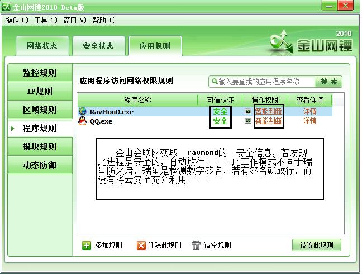Click the 金山网镖 title bar app icon
The width and height of the screenshot is (362, 274).
pyautogui.click(x=6, y=7)
